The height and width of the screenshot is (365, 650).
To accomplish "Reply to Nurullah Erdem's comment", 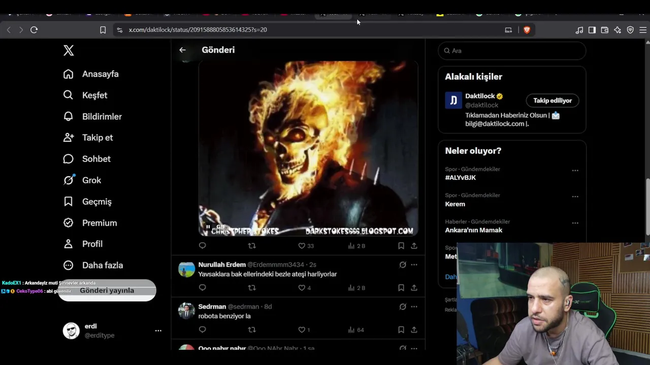I will click(x=202, y=288).
